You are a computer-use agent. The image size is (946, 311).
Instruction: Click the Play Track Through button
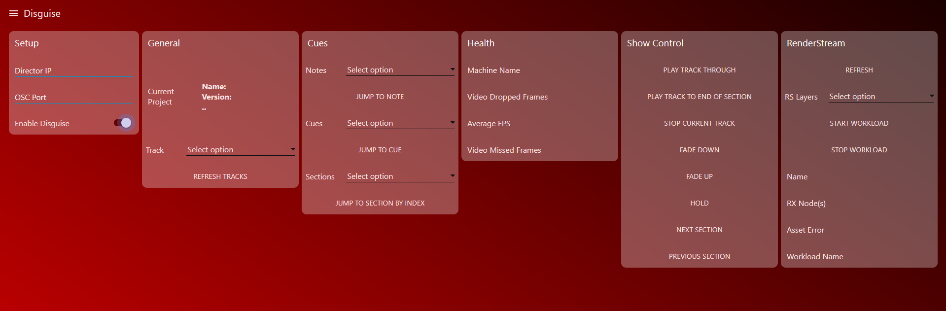coord(700,70)
